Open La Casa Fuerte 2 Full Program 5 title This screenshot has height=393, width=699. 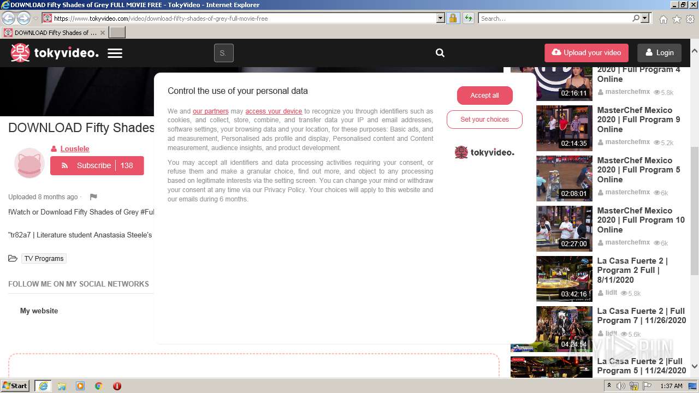tap(642, 366)
